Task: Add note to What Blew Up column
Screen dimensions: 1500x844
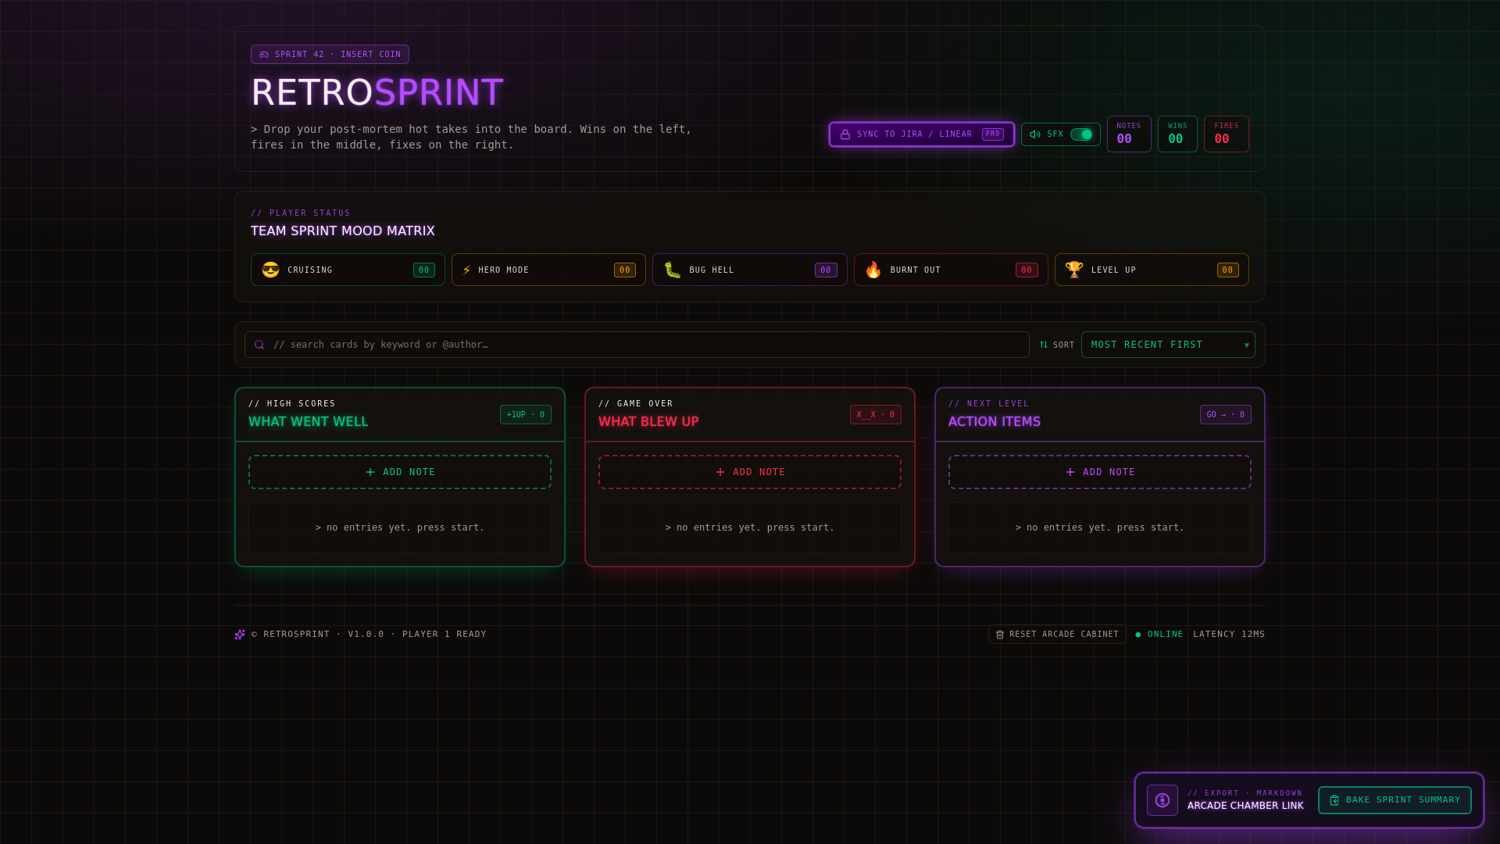Action: coord(750,472)
